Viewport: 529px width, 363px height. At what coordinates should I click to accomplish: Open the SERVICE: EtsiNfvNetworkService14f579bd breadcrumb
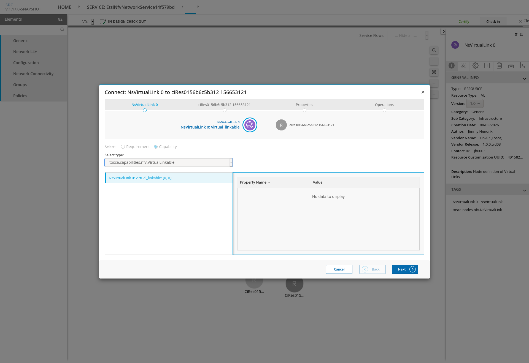[131, 7]
